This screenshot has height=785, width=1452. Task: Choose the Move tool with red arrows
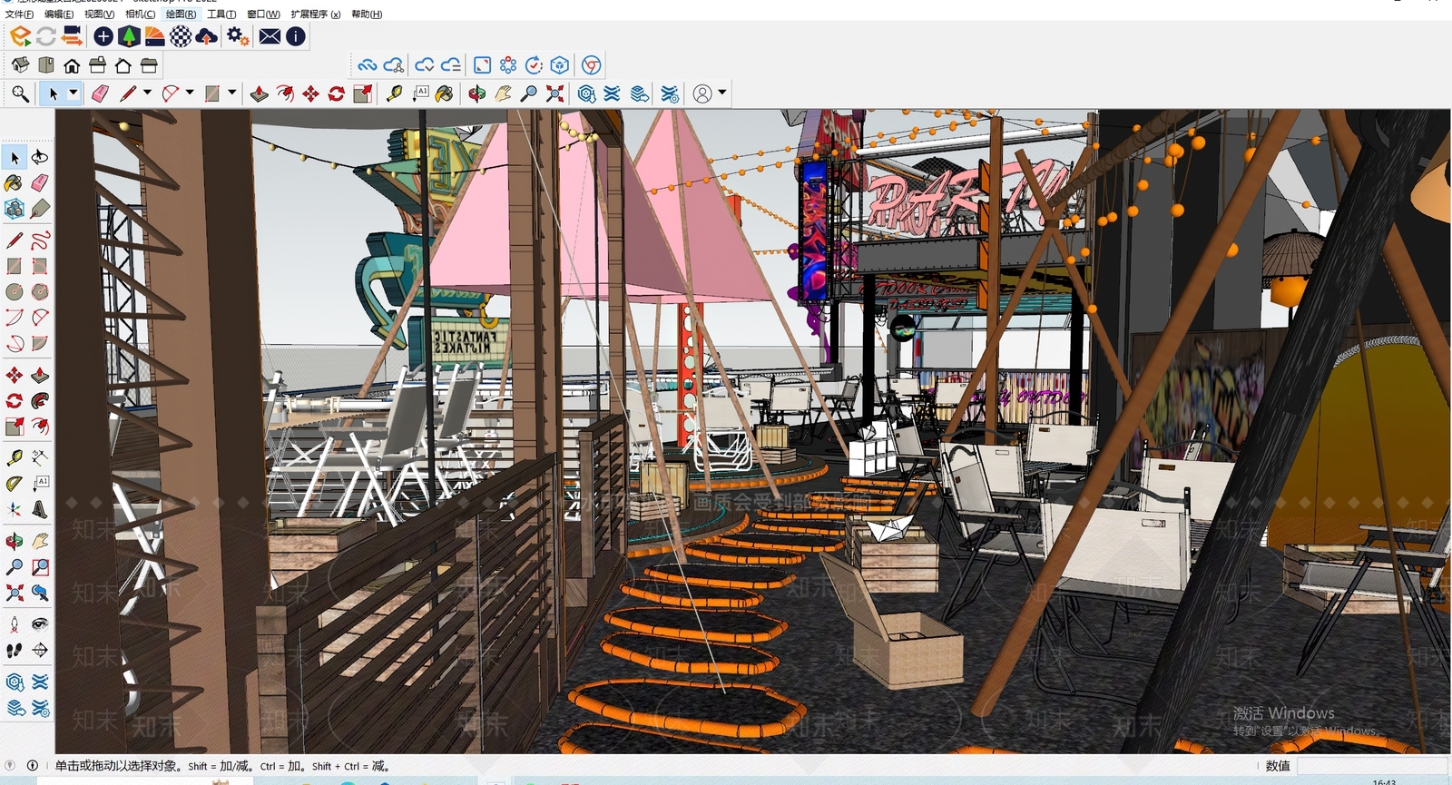(310, 93)
